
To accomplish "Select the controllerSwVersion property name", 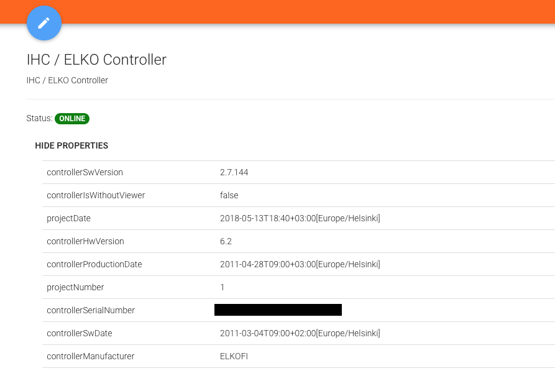I will pos(85,172).
